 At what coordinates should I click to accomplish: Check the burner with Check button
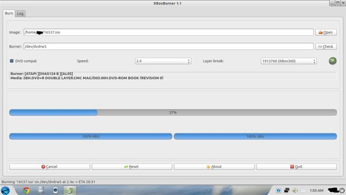326,47
